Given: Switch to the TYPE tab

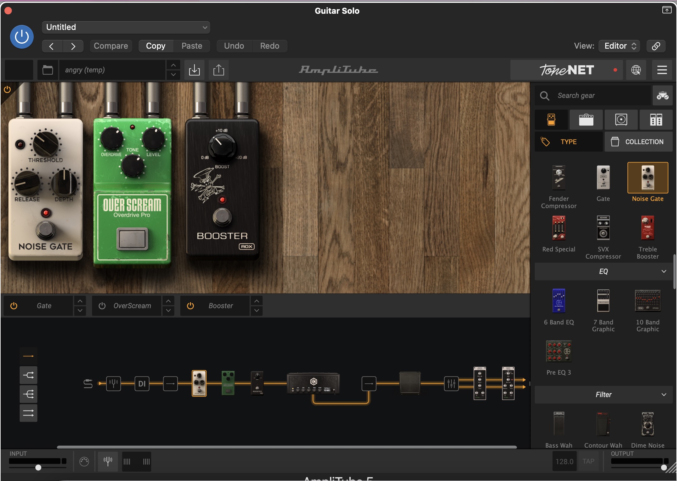Looking at the screenshot, I should click(569, 142).
